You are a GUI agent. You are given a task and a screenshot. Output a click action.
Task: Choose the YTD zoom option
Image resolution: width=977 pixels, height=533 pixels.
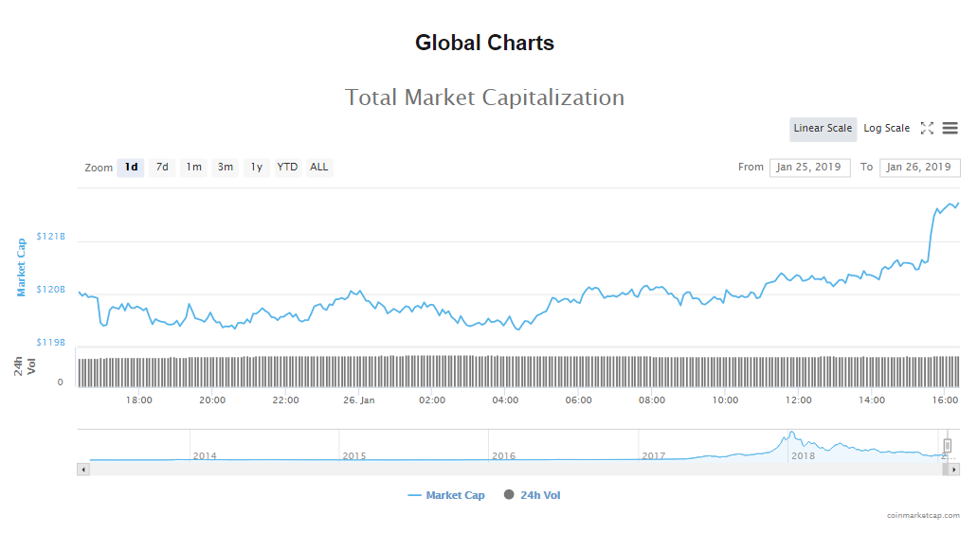click(287, 168)
